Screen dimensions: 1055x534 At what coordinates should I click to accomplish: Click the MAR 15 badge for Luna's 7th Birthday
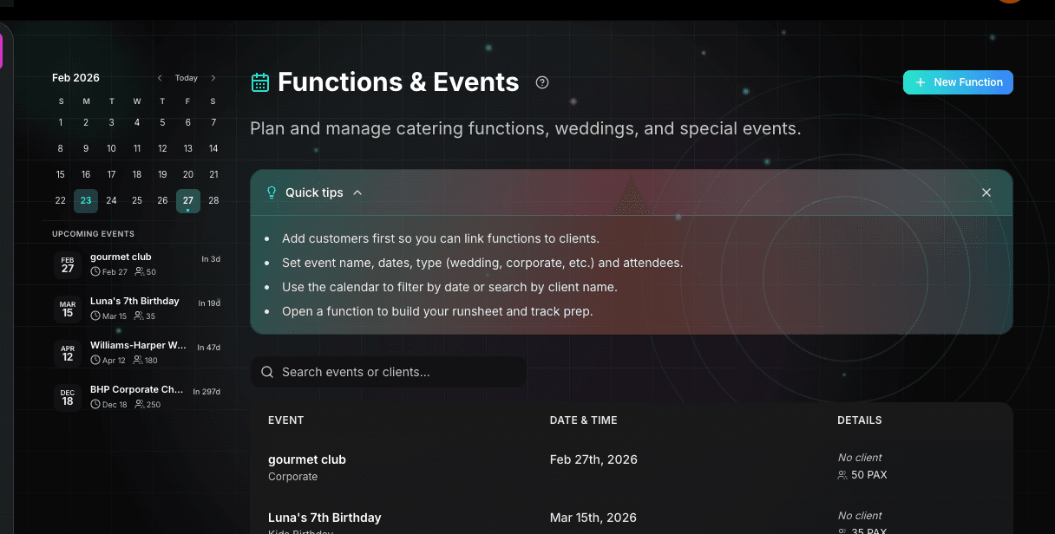click(x=68, y=309)
